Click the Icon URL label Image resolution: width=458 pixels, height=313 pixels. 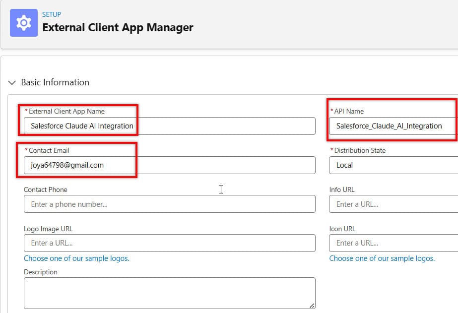coord(342,229)
